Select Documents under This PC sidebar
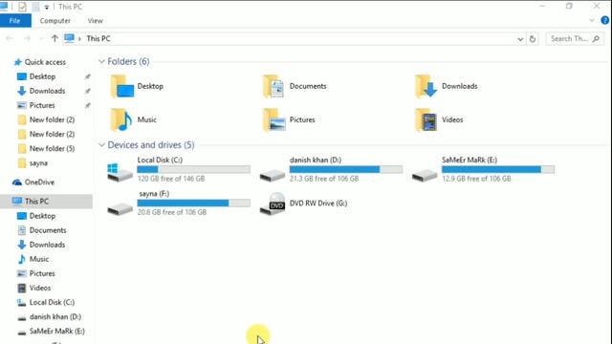The width and height of the screenshot is (612, 344). coord(42,230)
